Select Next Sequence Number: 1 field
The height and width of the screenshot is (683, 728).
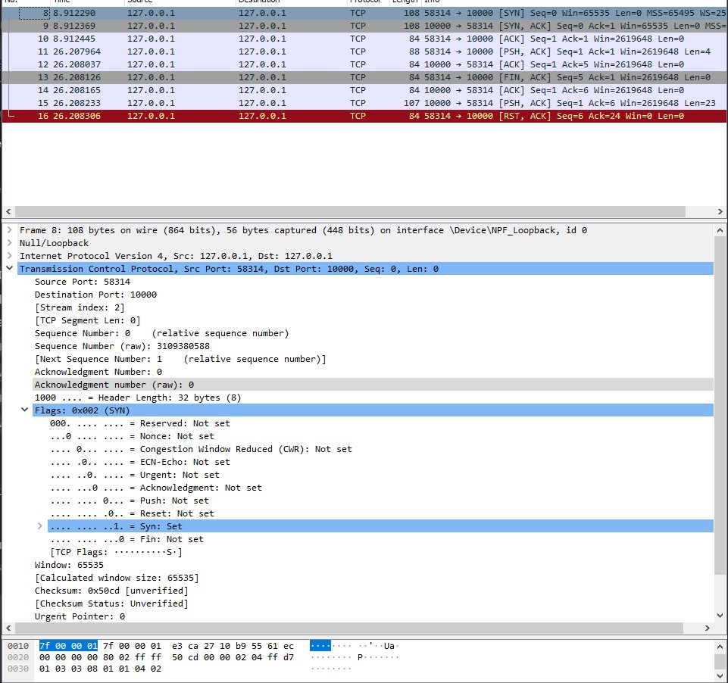(180, 359)
